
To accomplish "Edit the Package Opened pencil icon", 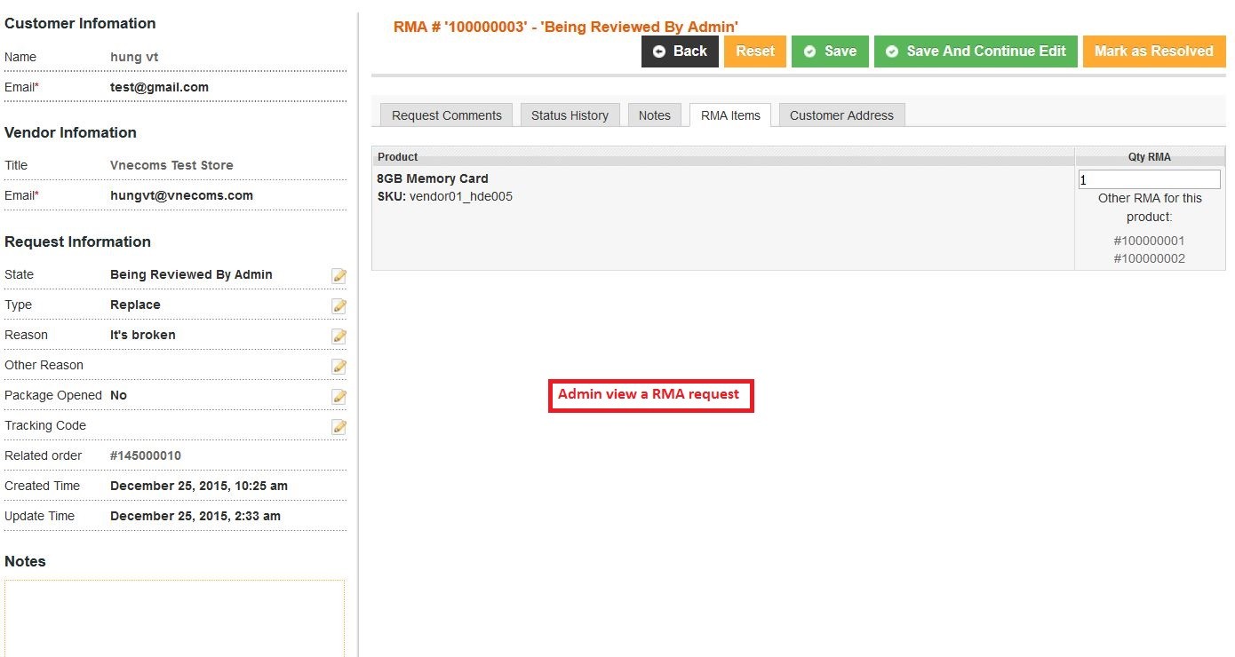I will pos(339,397).
